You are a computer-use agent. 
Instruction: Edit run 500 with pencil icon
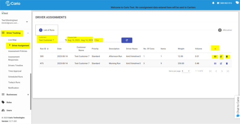221,56
